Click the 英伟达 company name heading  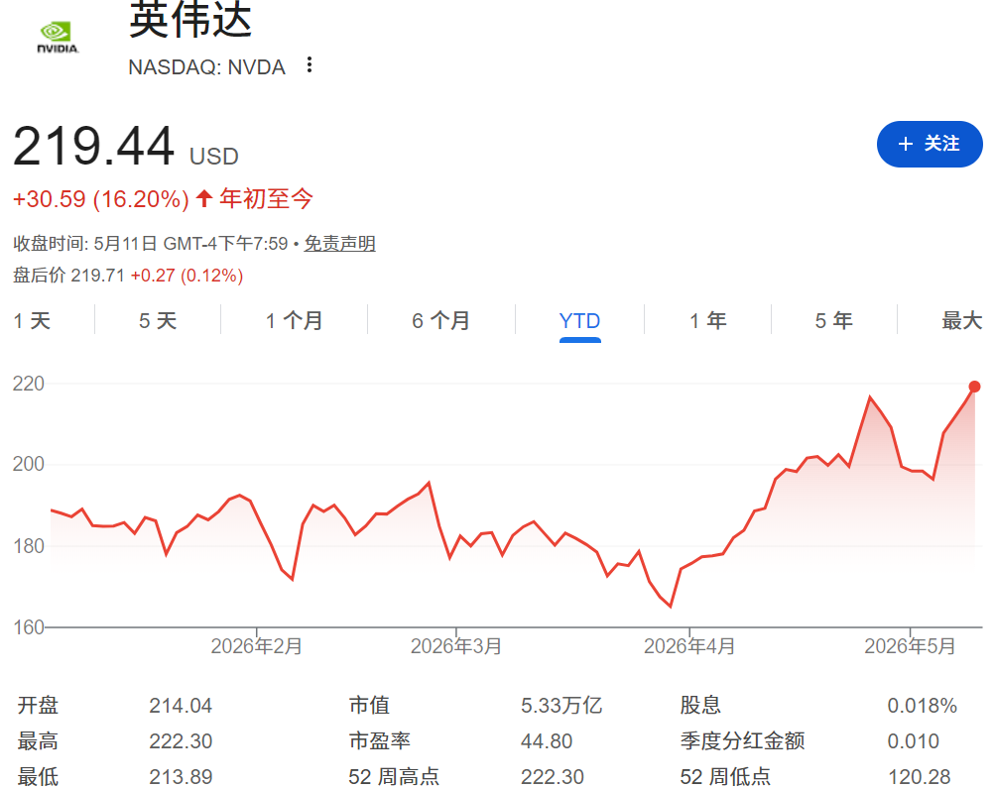[x=190, y=19]
